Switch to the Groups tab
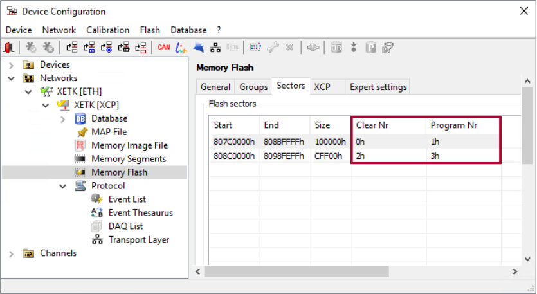The width and height of the screenshot is (537, 294). click(253, 87)
